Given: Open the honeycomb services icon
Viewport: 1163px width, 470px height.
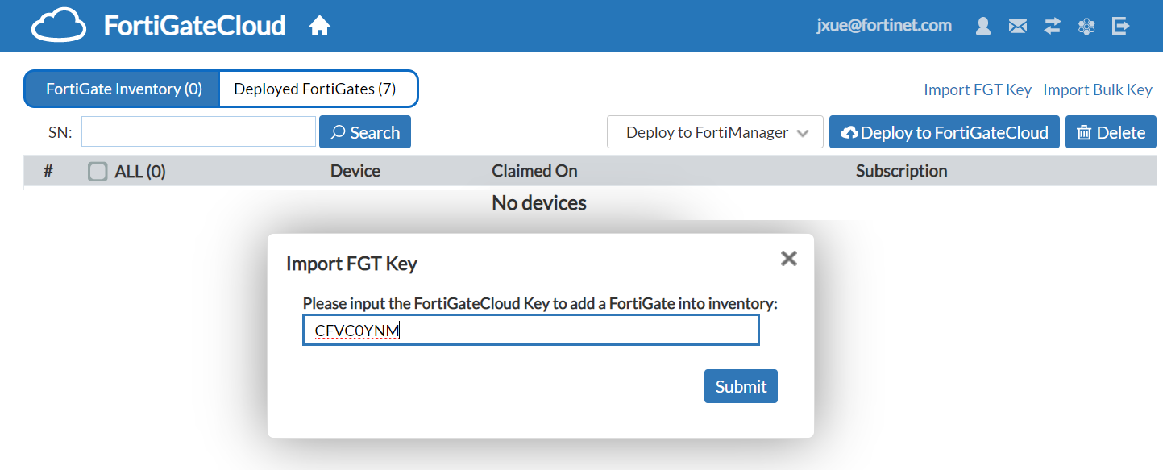Looking at the screenshot, I should tap(1086, 27).
